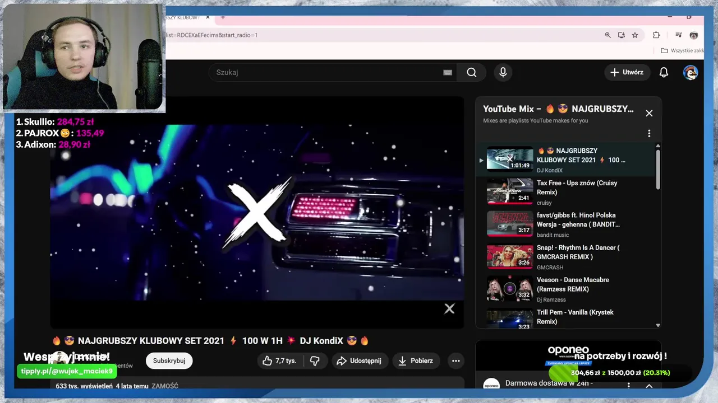Open Veason - Danse Macabre thumbnail
The width and height of the screenshot is (718, 403).
(x=509, y=289)
